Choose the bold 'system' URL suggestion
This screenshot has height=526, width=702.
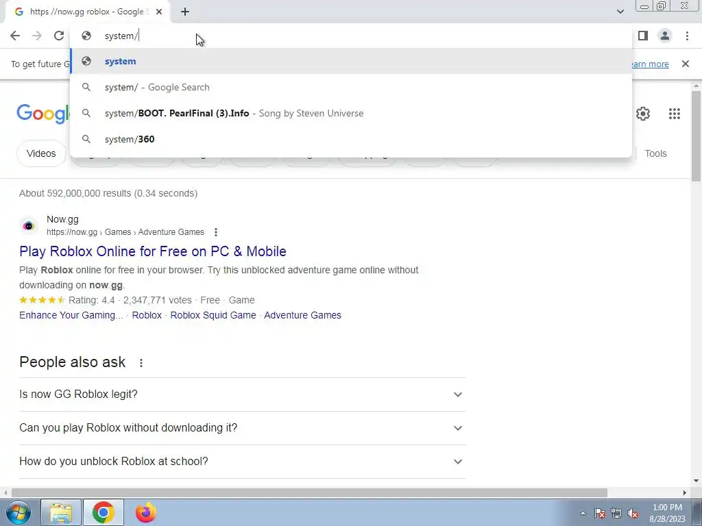[351, 61]
